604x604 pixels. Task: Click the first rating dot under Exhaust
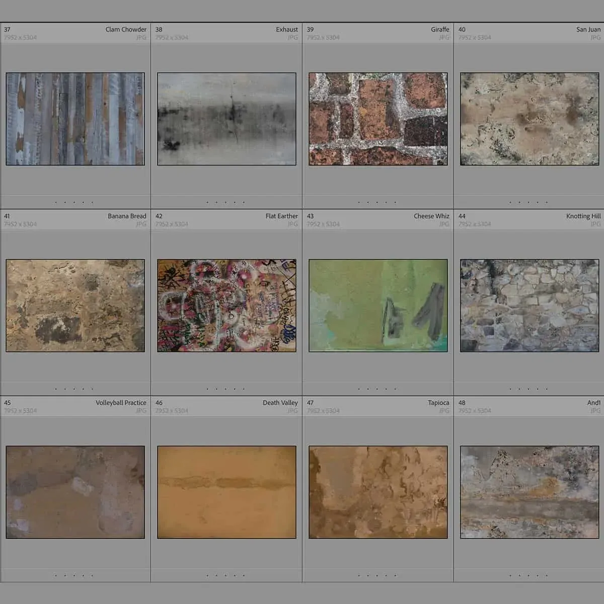click(207, 202)
